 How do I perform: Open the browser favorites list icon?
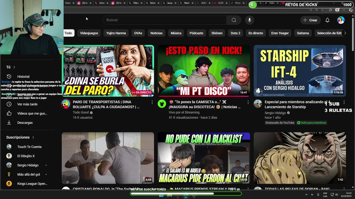(330, 10)
